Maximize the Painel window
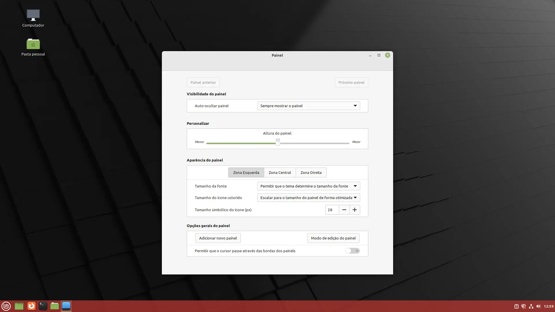 (x=379, y=55)
